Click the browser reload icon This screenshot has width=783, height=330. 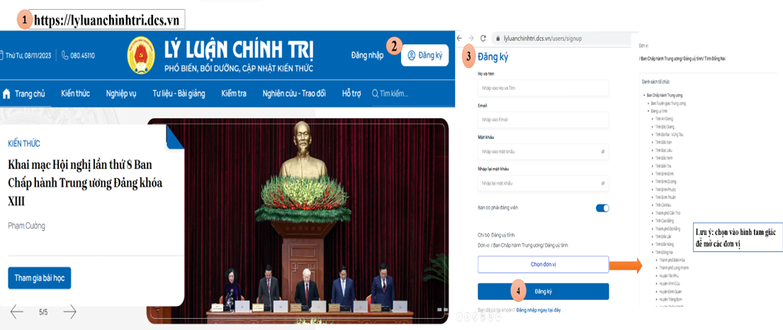point(483,38)
